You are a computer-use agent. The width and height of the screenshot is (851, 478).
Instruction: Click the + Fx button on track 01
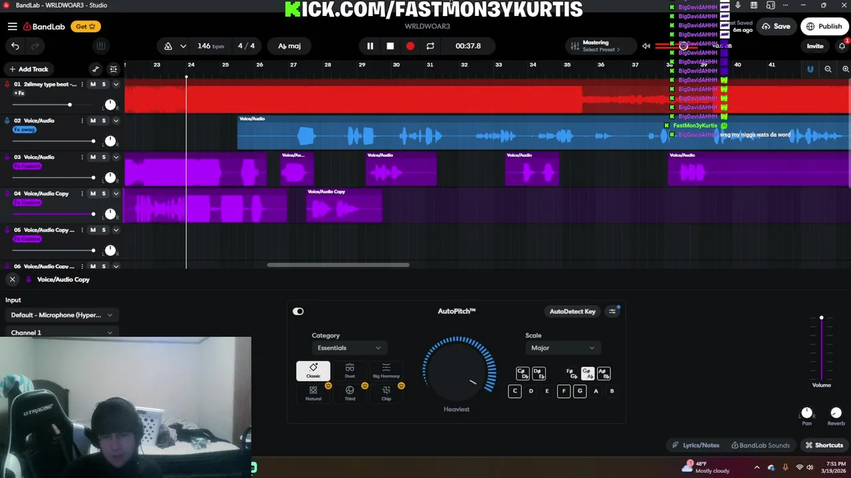(x=19, y=94)
